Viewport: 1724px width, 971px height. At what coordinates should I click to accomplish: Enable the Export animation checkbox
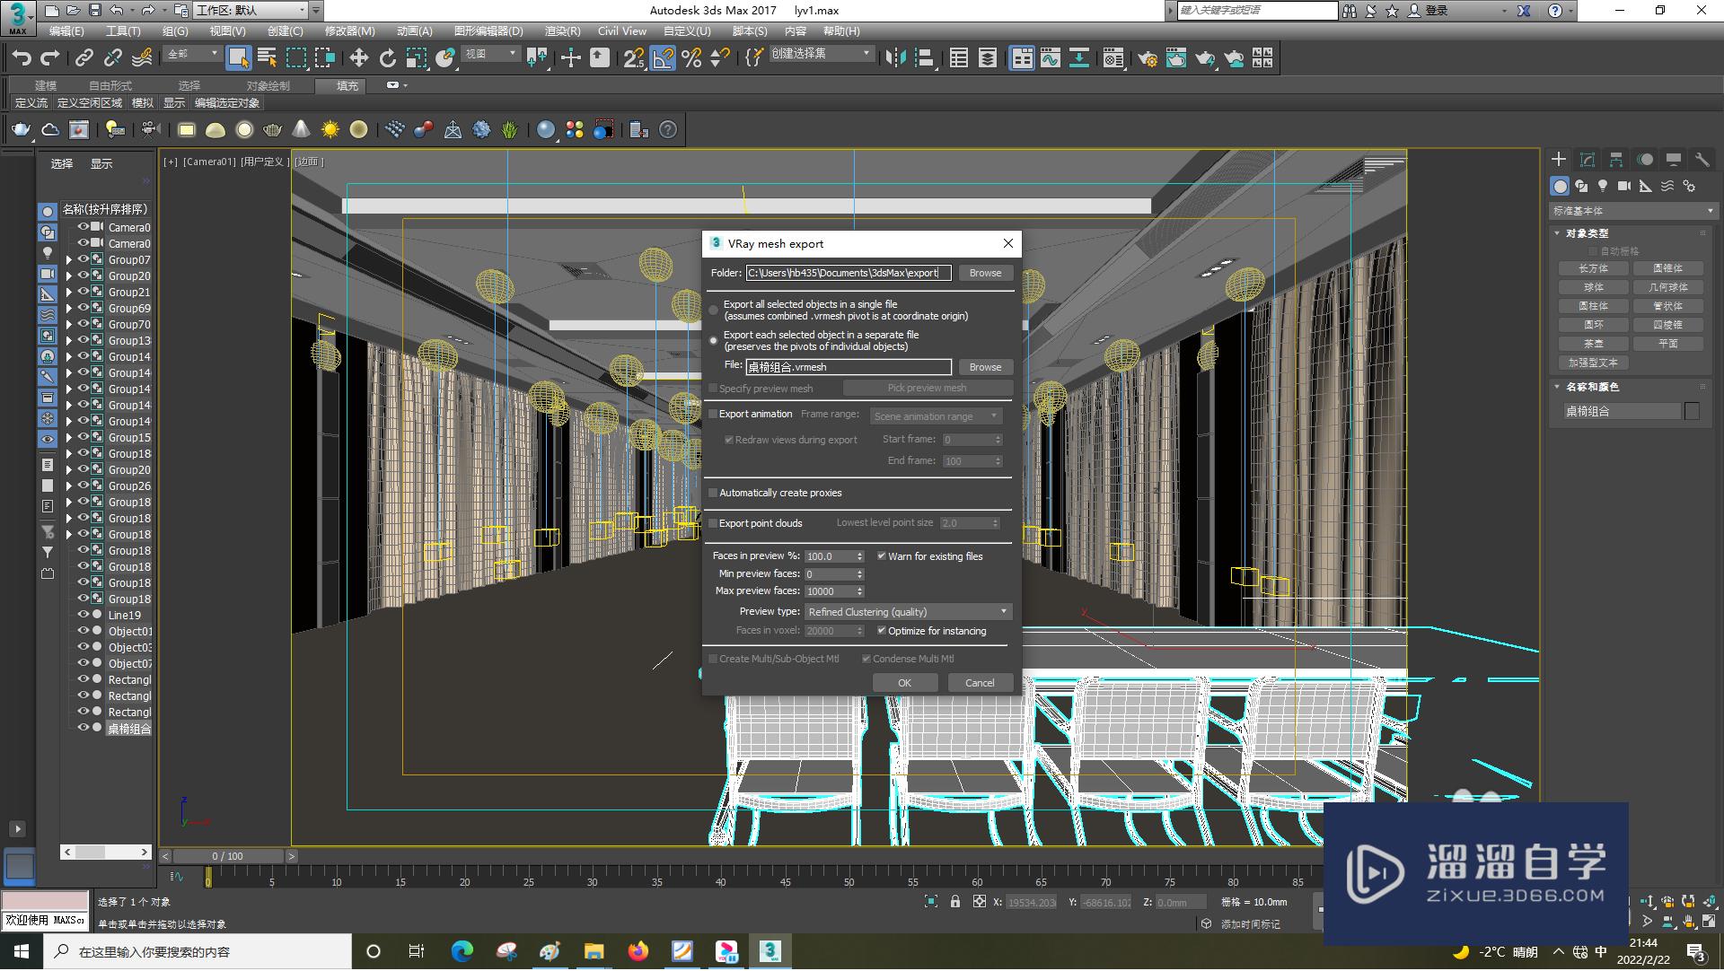(714, 415)
